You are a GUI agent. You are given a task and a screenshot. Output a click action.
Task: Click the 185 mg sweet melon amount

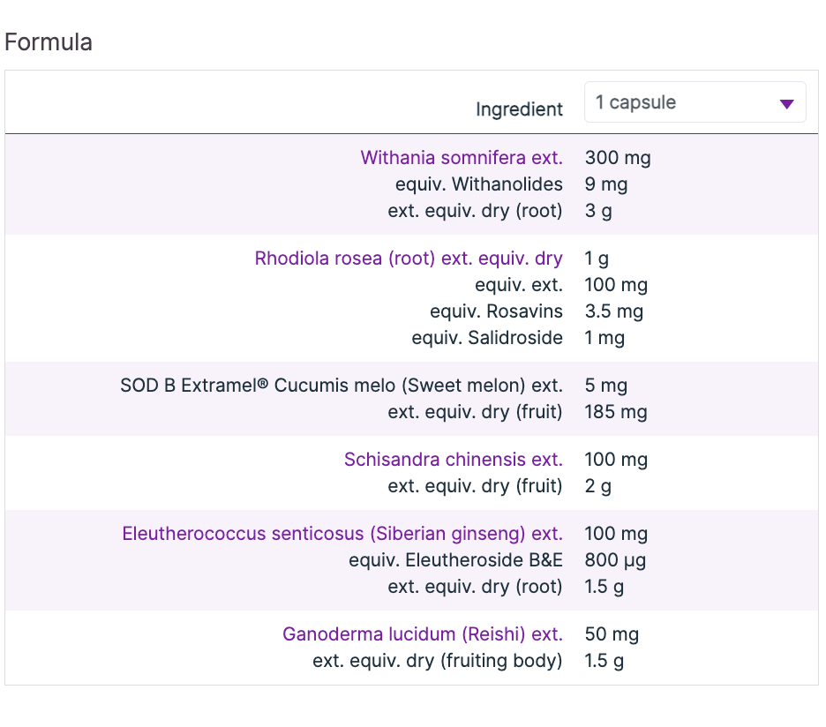pyautogui.click(x=616, y=412)
